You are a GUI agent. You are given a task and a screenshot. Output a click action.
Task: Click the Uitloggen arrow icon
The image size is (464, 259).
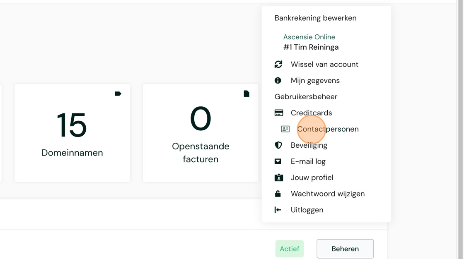point(278,210)
